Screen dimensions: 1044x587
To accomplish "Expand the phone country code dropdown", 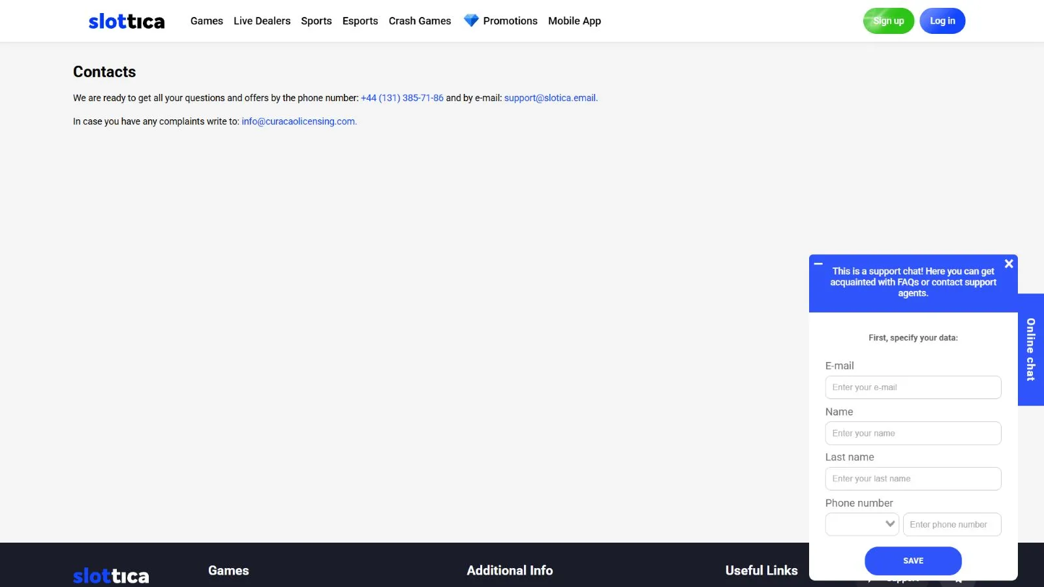I will pos(862,524).
